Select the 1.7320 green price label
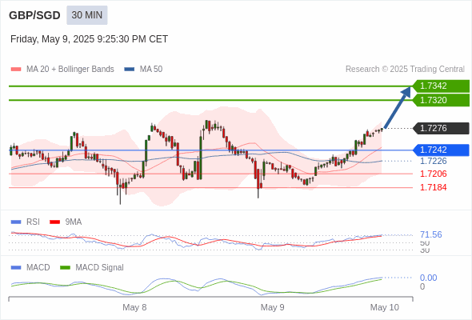Image resolution: width=472 pixels, height=320 pixels. 441,100
